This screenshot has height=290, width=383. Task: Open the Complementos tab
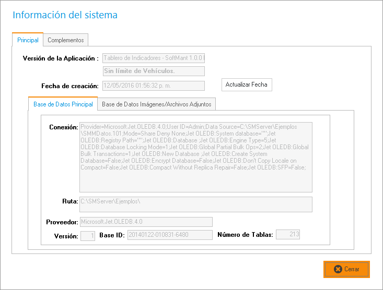coord(66,40)
